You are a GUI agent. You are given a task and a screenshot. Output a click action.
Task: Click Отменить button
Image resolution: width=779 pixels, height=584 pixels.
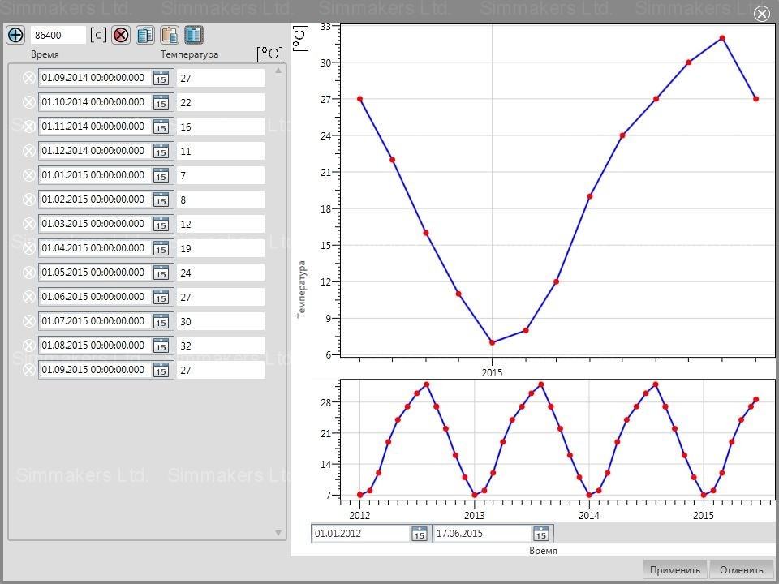coord(741,569)
